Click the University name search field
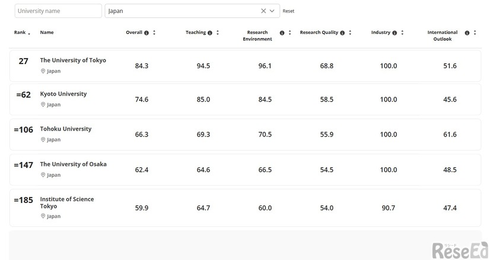Image resolution: width=490 pixels, height=260 pixels. [x=58, y=11]
